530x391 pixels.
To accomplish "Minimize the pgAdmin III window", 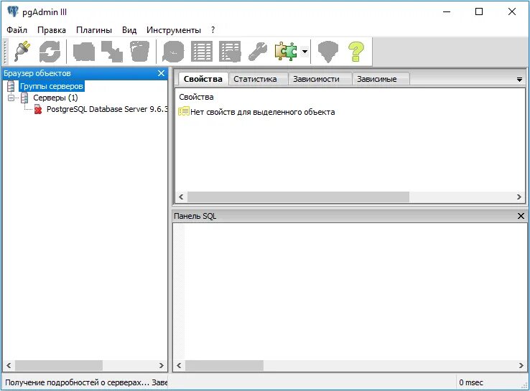I will point(447,11).
